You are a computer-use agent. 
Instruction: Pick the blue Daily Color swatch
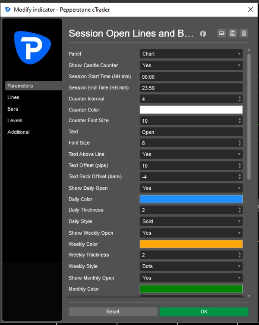pos(191,199)
